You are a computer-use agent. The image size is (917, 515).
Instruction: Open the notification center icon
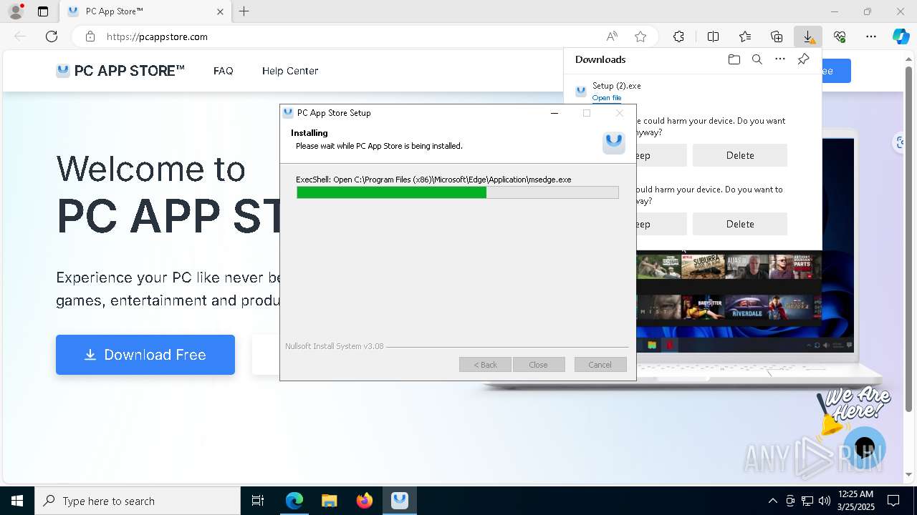pyautogui.click(x=893, y=501)
